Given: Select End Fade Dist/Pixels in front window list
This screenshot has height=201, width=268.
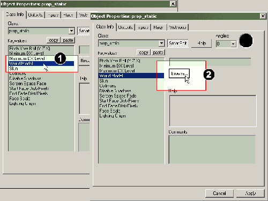Looking at the screenshot, I should (x=131, y=106).
